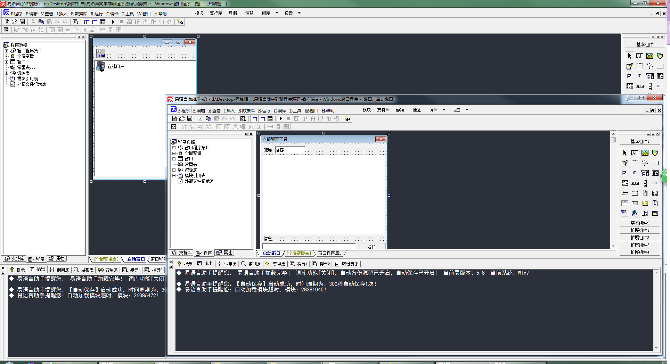Viewport: 670px width, 364px height.
Task: Click New file icon in client window toolbar
Action: [174, 119]
